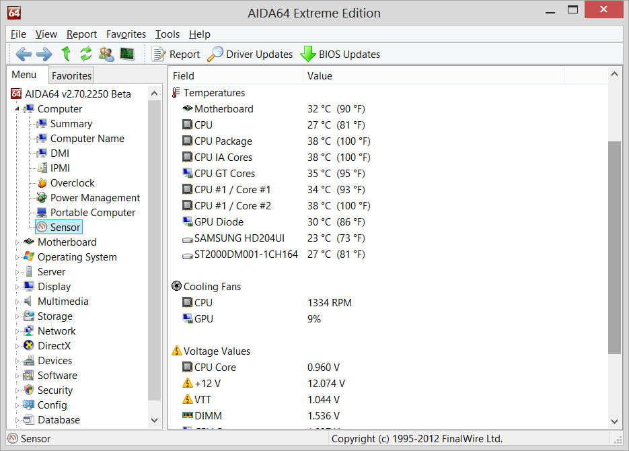The image size is (629, 451).
Task: Expand the Storage tree node
Action: pos(17,316)
